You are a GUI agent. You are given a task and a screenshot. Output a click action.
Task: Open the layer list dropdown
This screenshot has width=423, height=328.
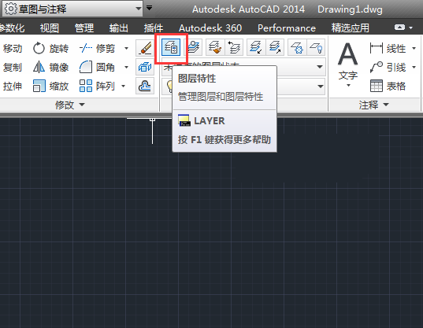pos(320,87)
